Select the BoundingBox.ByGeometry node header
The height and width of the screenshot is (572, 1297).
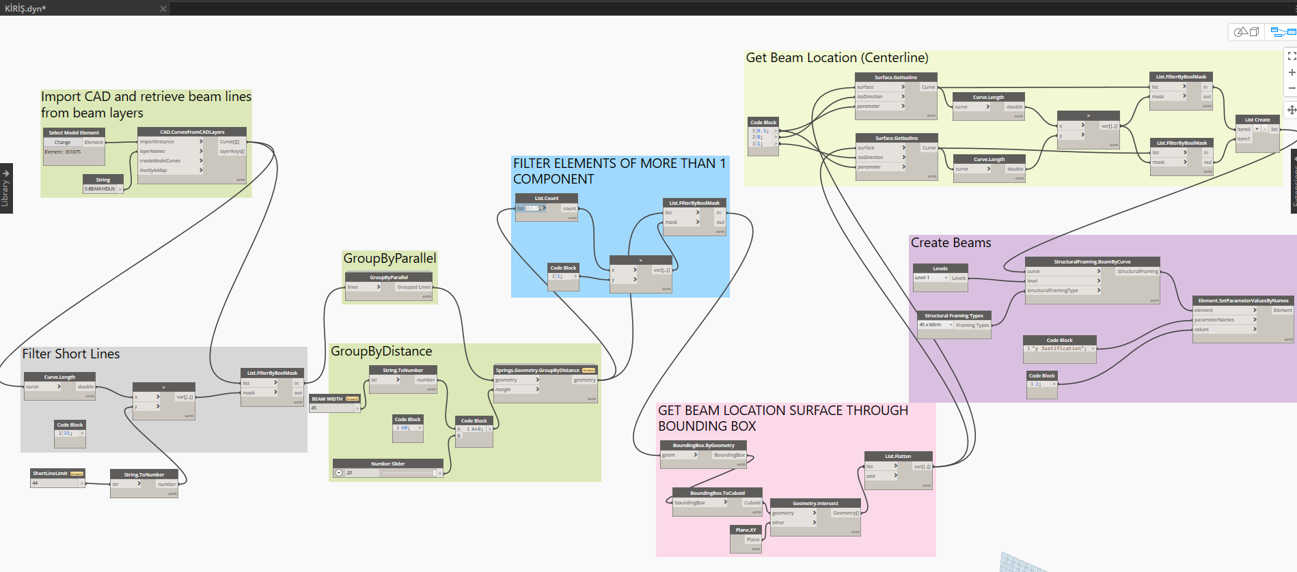704,446
